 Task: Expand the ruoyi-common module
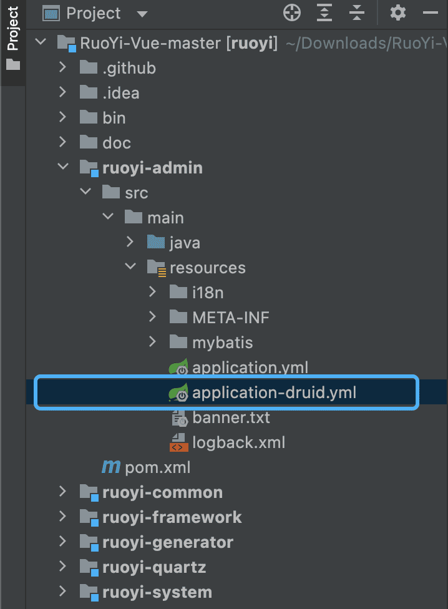click(62, 492)
